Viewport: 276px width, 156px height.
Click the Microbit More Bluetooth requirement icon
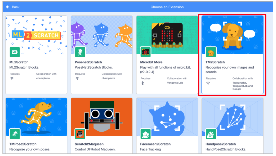pos(143,83)
